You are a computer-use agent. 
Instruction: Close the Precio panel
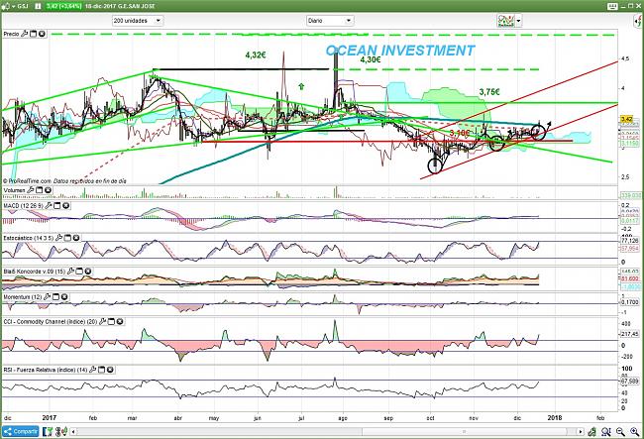coord(42,34)
